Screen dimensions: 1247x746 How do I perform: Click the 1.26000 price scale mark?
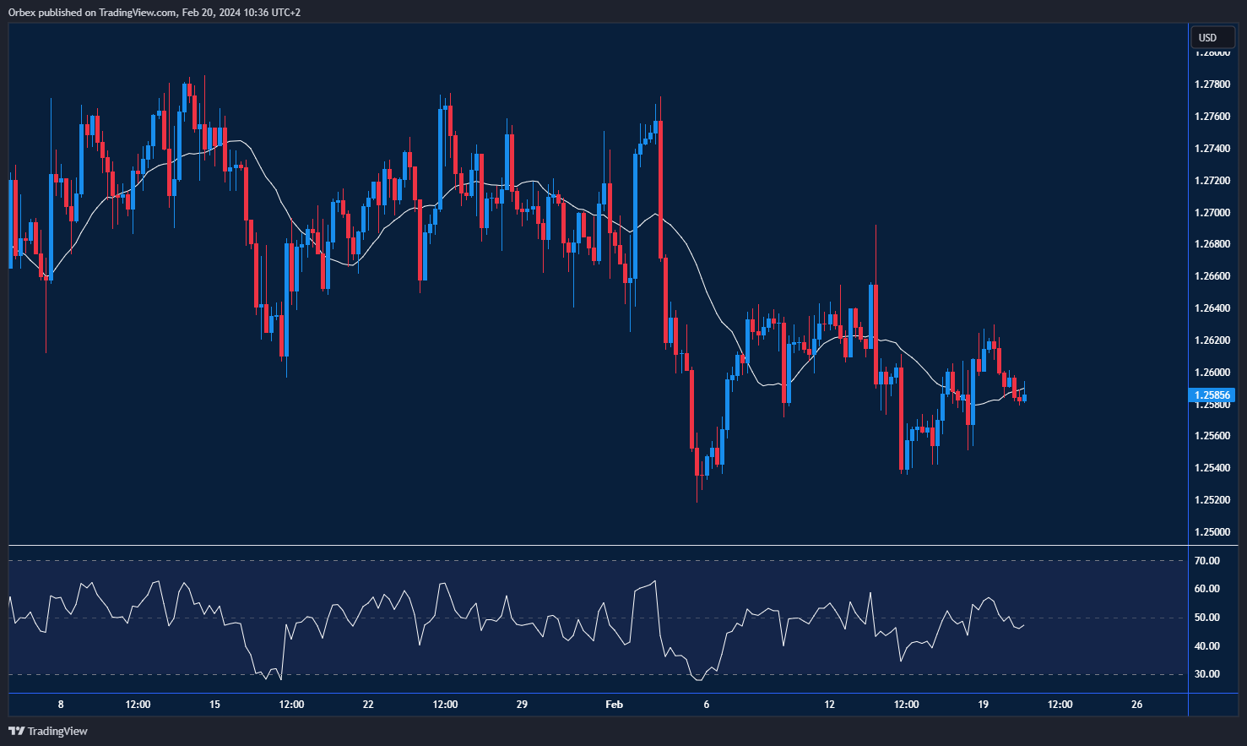(x=1212, y=373)
